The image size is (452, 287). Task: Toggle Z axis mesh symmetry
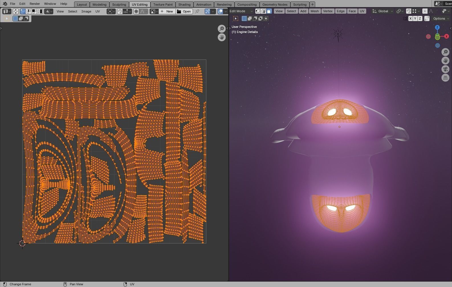pos(420,18)
